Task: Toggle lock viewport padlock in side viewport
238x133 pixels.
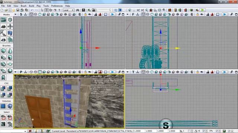Action: (86, 14)
